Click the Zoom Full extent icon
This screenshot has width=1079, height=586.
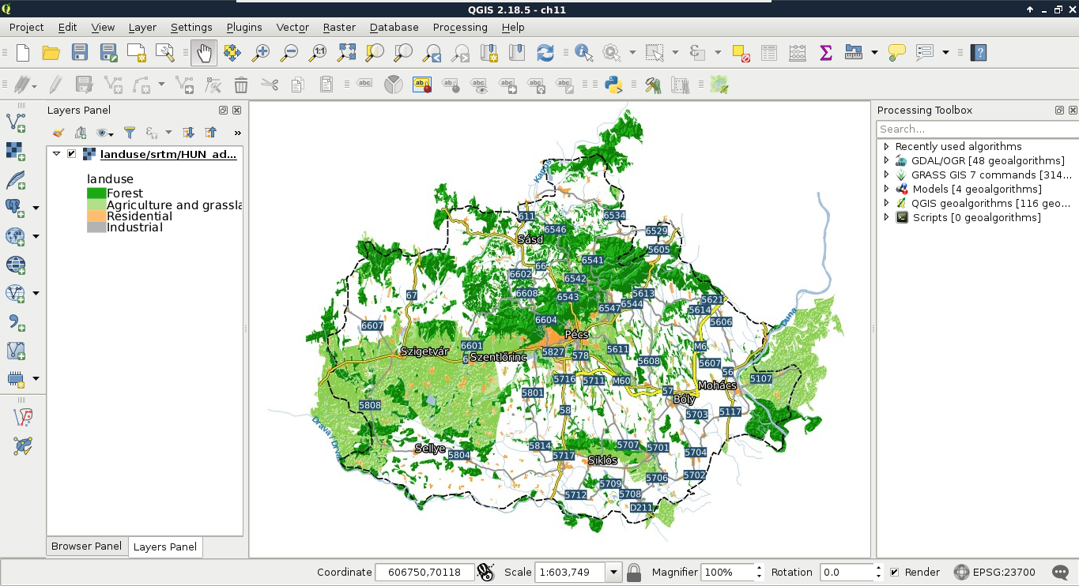(x=346, y=53)
